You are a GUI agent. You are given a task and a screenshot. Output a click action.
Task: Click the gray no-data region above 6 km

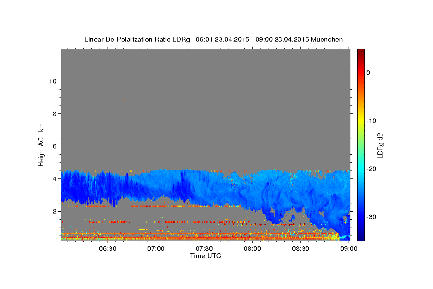click(206, 98)
